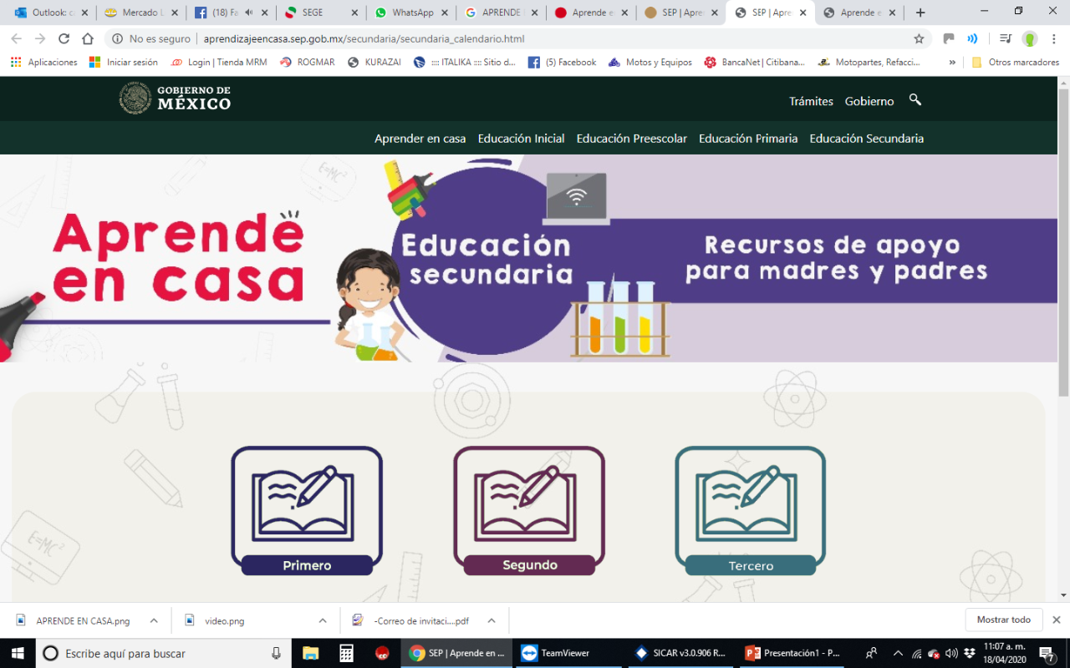The height and width of the screenshot is (668, 1070).
Task: Click the page vertical scrollbar
Action: click(x=1063, y=242)
